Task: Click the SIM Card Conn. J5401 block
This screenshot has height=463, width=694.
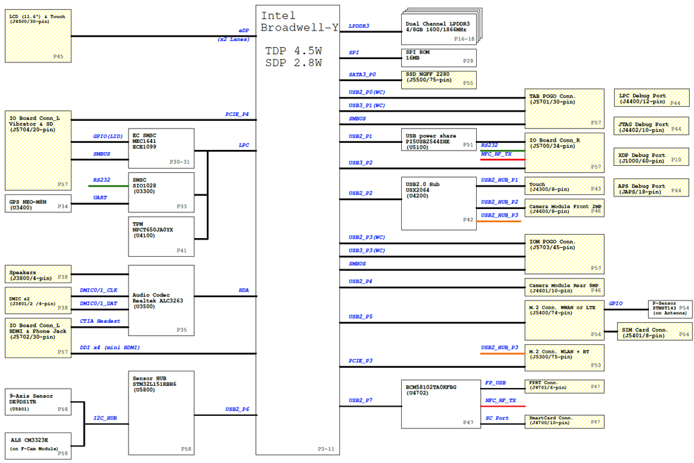Action: pyautogui.click(x=654, y=332)
